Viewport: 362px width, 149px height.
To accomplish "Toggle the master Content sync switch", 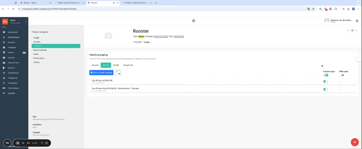I will (x=326, y=75).
